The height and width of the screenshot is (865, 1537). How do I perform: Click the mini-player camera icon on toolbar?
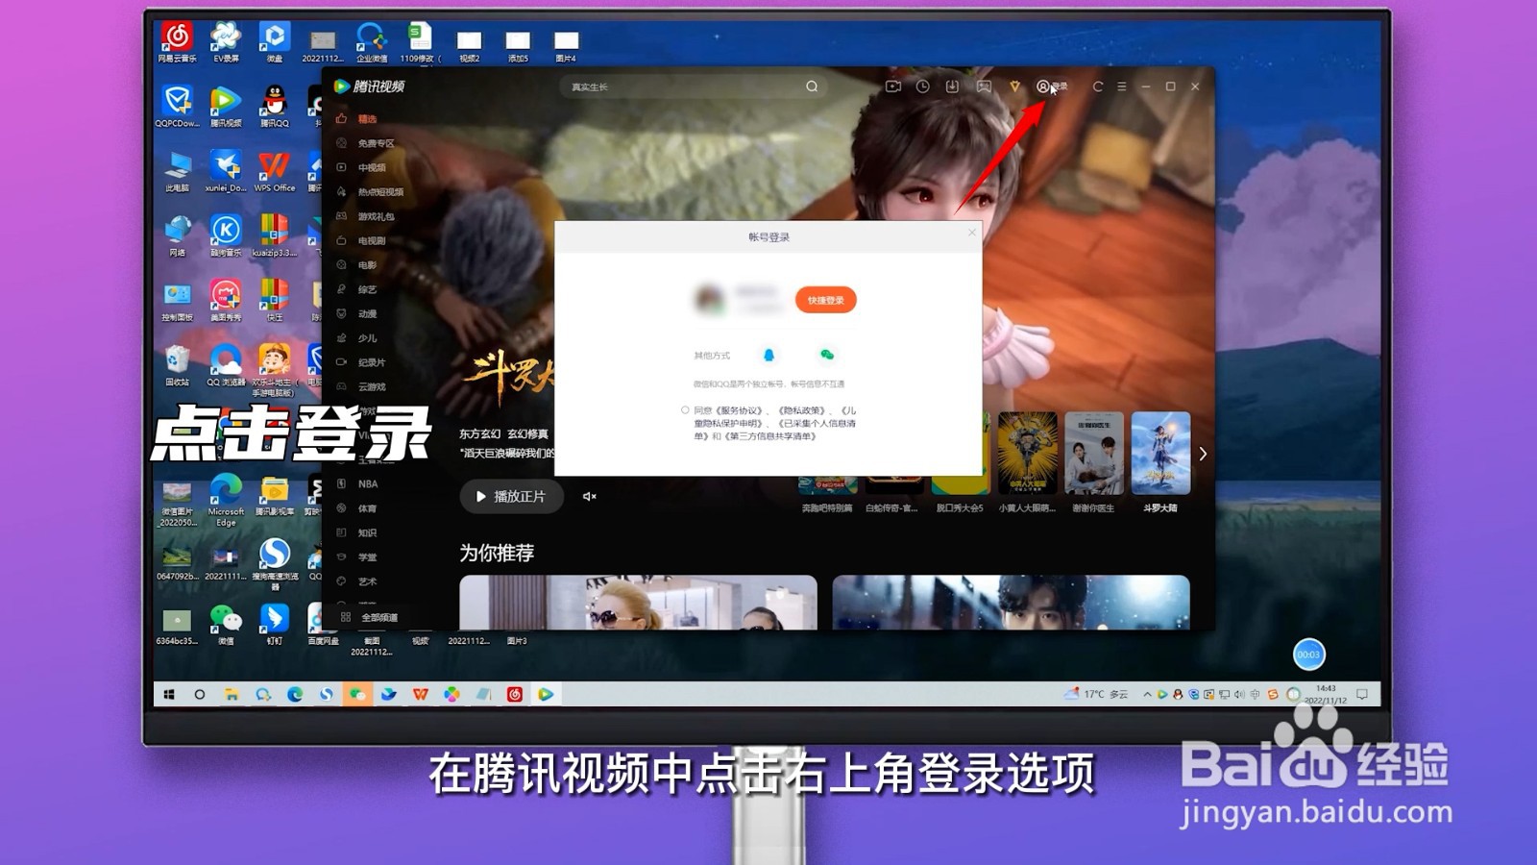click(894, 86)
